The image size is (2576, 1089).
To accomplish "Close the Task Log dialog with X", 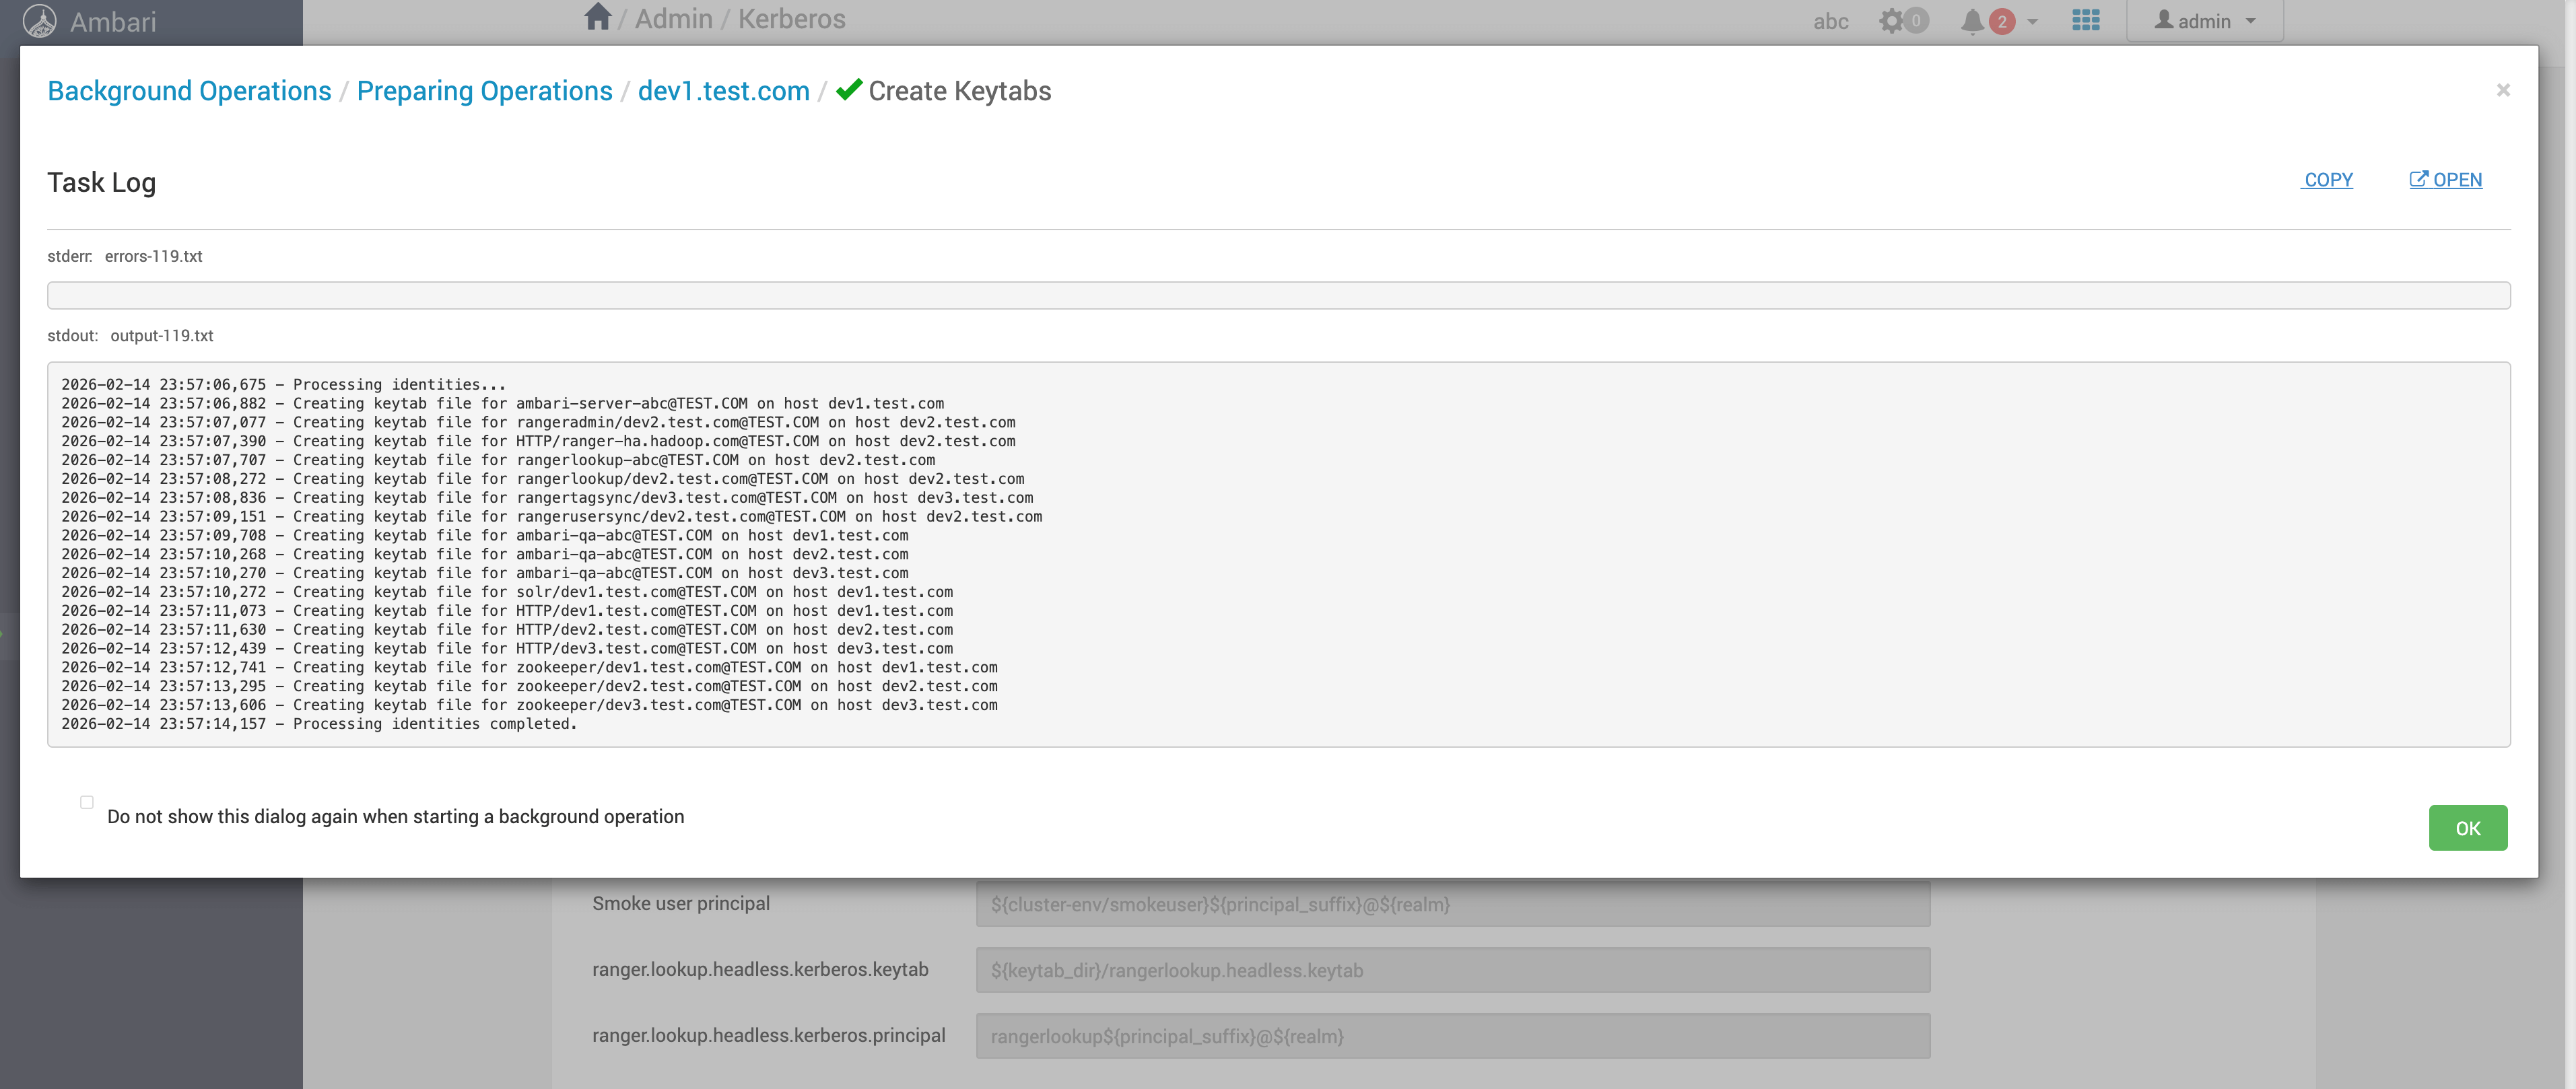I will tap(2502, 90).
